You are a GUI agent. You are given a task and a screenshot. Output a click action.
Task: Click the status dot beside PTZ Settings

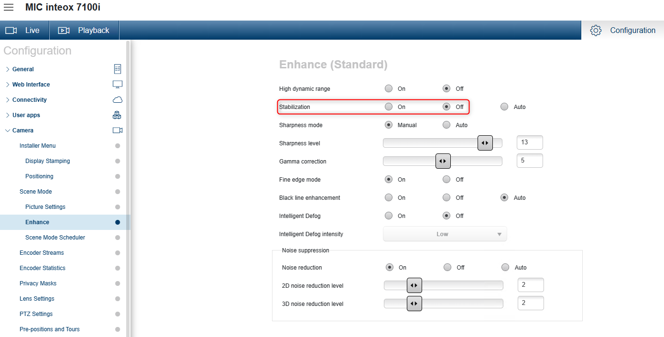point(118,314)
